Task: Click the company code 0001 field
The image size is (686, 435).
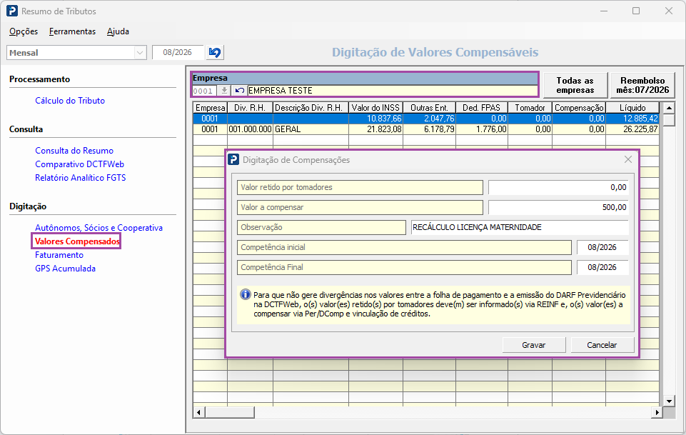Action: click(x=204, y=91)
